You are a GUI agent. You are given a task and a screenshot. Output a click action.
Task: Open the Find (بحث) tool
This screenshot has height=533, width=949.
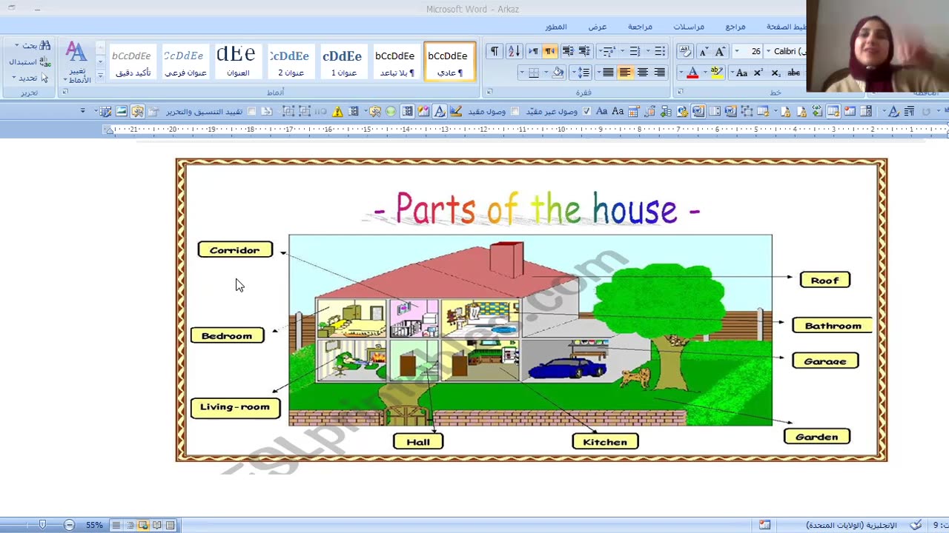pyautogui.click(x=35, y=46)
